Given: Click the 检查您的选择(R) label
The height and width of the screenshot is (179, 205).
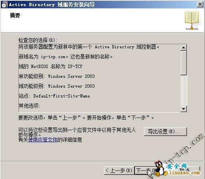Looking at the screenshot, I should point(38,40).
